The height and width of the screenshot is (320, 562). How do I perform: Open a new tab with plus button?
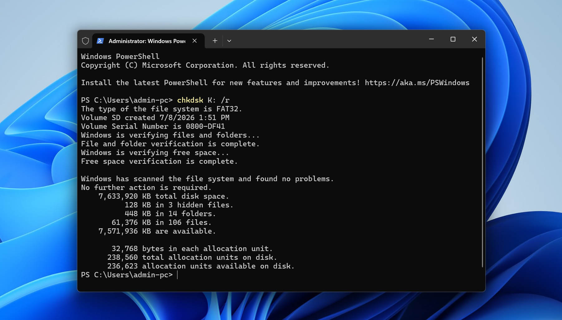click(215, 41)
